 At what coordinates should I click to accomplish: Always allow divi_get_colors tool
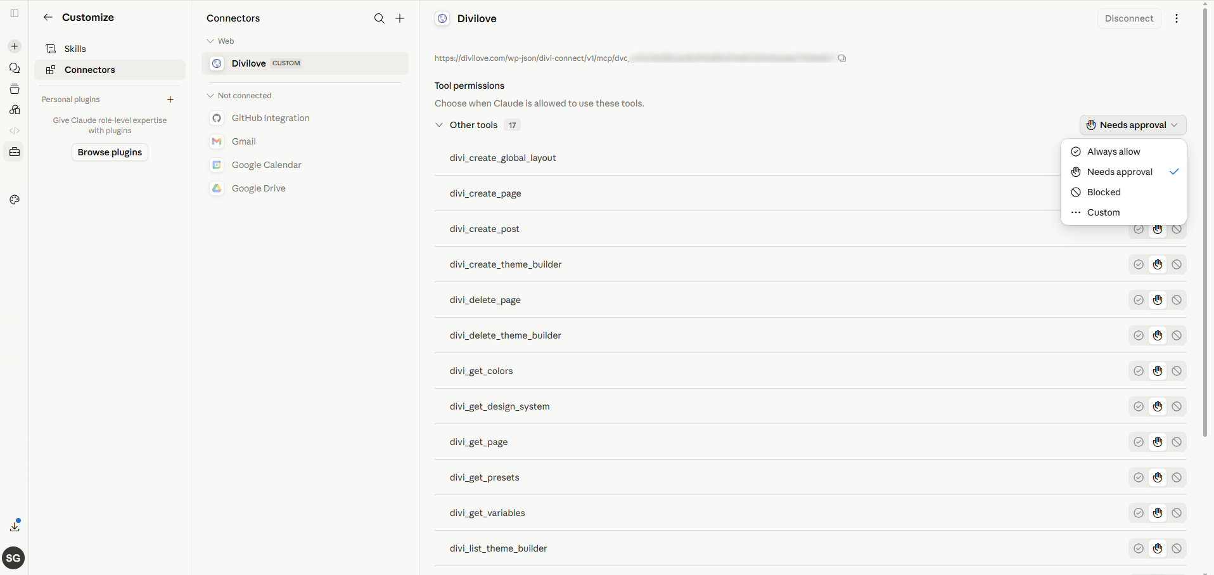pos(1139,371)
